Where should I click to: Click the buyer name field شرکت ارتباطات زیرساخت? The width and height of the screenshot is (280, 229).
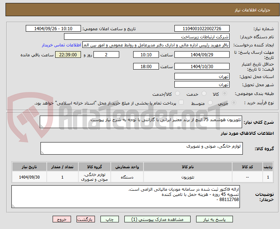point(146,36)
